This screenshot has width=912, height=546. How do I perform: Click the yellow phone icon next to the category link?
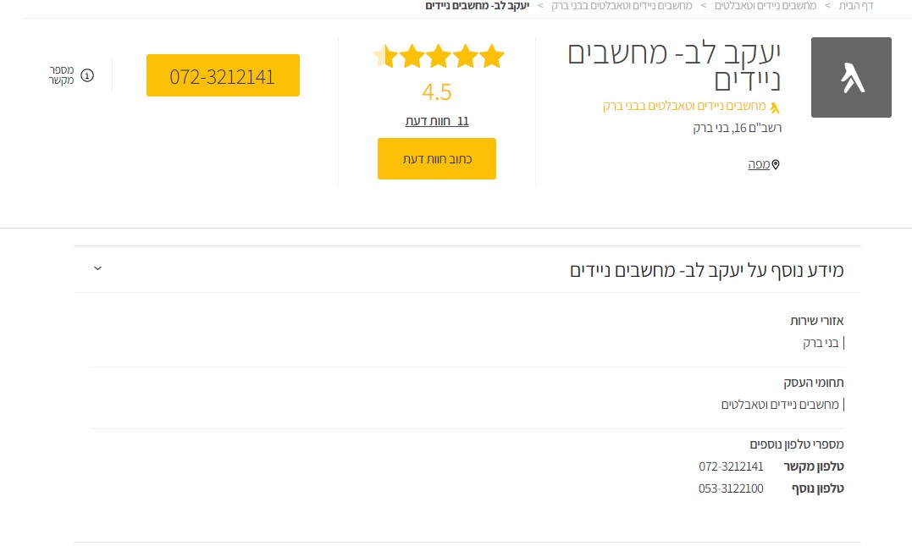click(x=775, y=107)
